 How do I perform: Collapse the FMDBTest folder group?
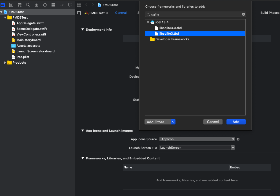pyautogui.click(x=5, y=17)
